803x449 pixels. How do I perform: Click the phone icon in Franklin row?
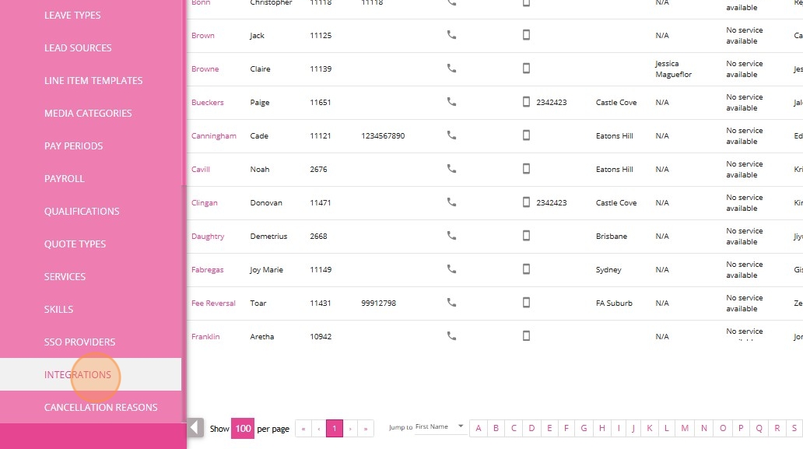[451, 336]
